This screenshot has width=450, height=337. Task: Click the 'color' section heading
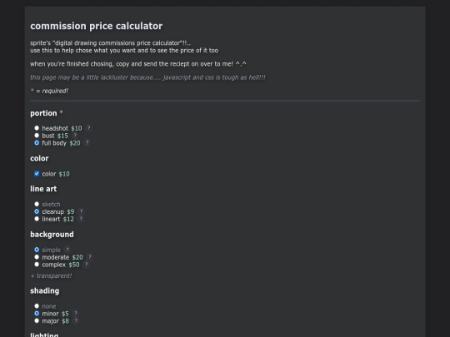click(39, 158)
